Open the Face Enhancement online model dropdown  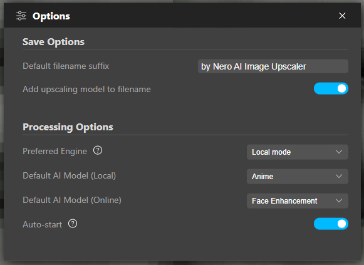pyautogui.click(x=298, y=200)
